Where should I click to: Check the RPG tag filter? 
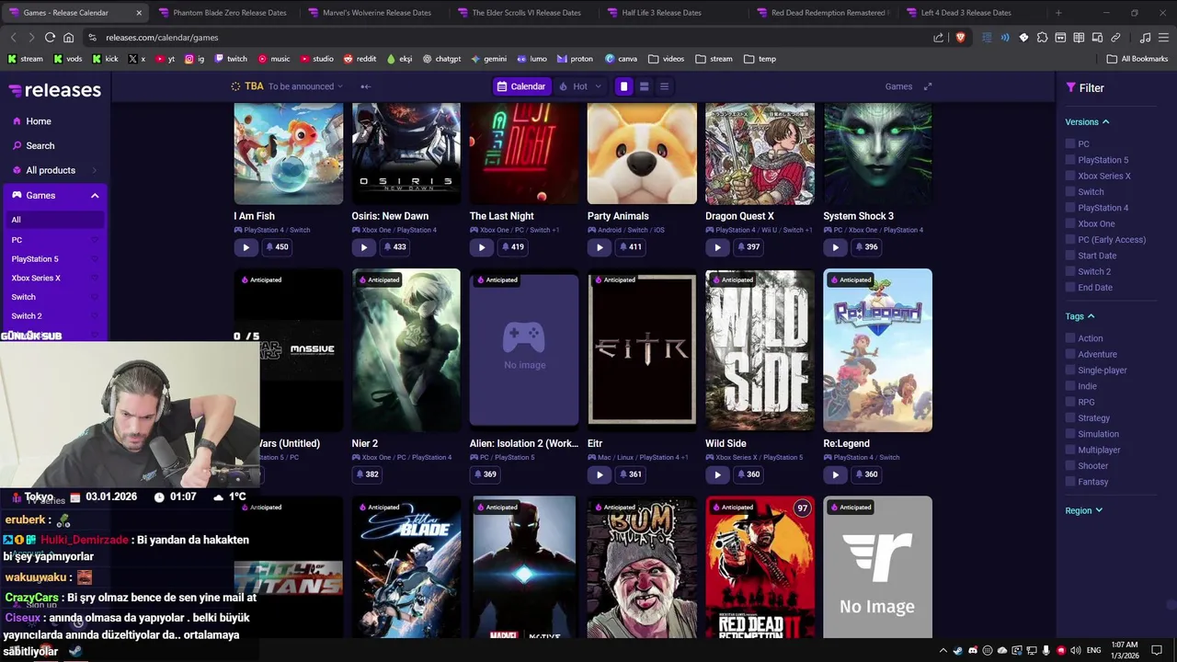(1070, 402)
